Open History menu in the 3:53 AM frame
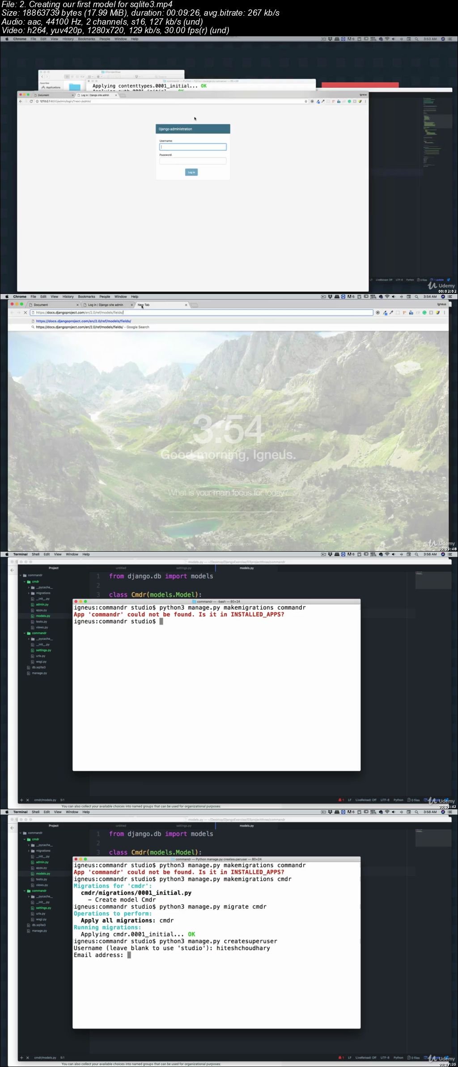Screen dimensions: 458x1067 point(68,39)
